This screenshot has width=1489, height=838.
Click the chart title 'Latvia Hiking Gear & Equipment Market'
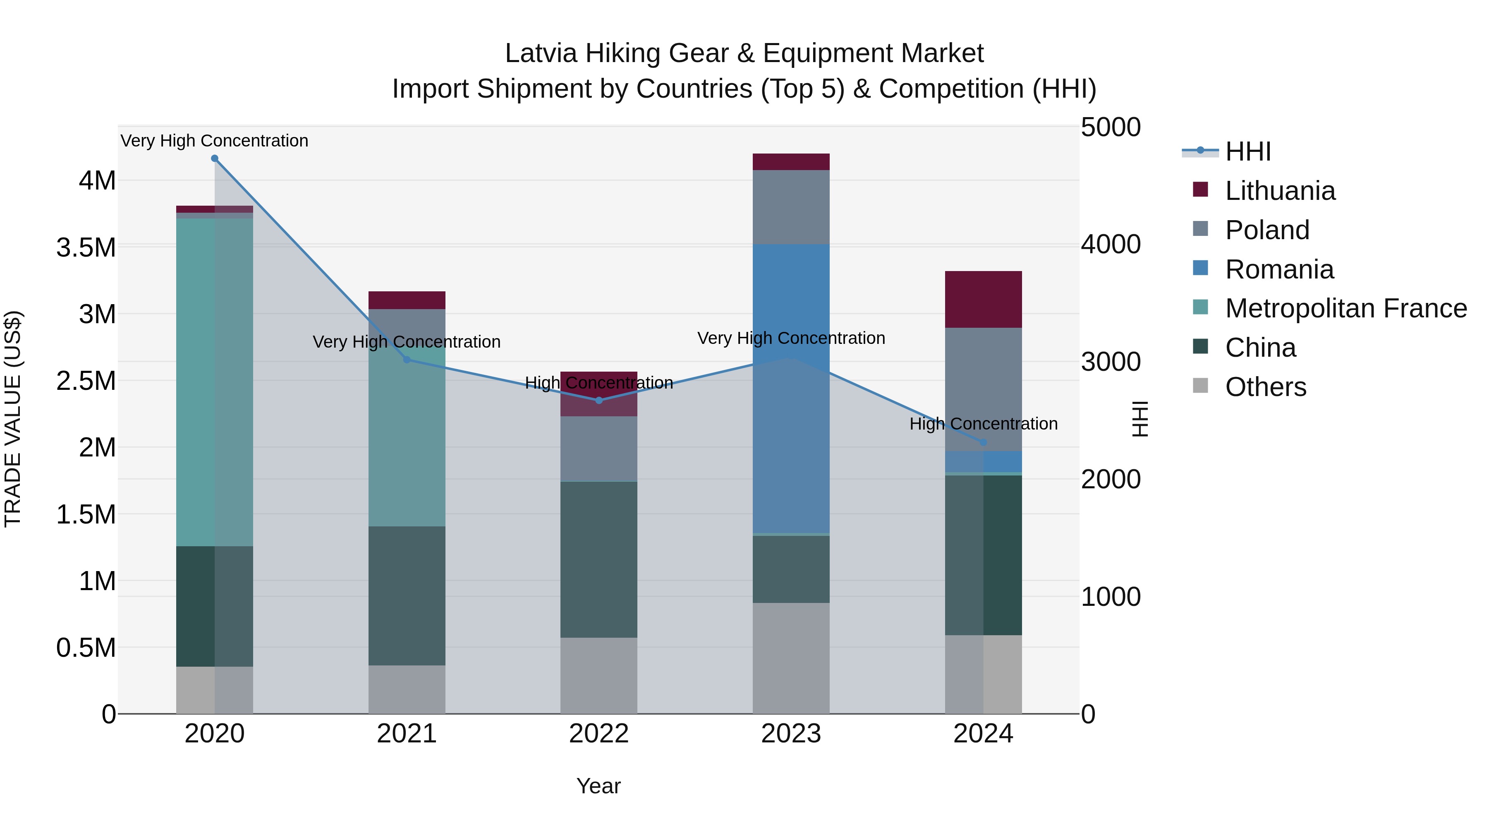click(x=744, y=53)
